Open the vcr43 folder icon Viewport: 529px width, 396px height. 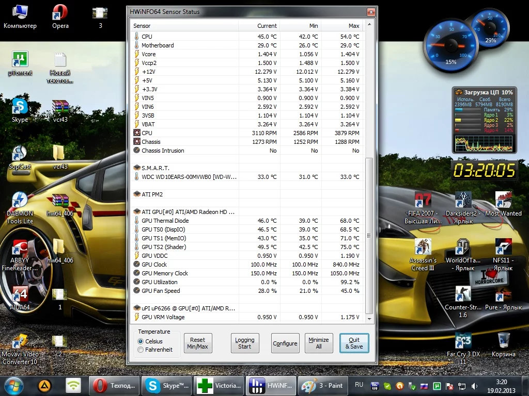tap(60, 157)
